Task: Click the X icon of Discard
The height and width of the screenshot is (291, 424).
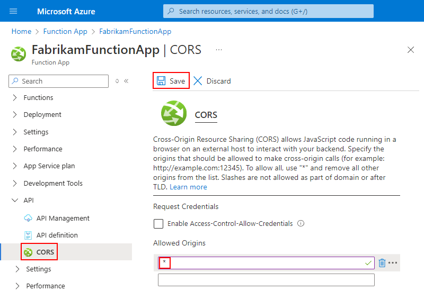Action: [x=198, y=81]
